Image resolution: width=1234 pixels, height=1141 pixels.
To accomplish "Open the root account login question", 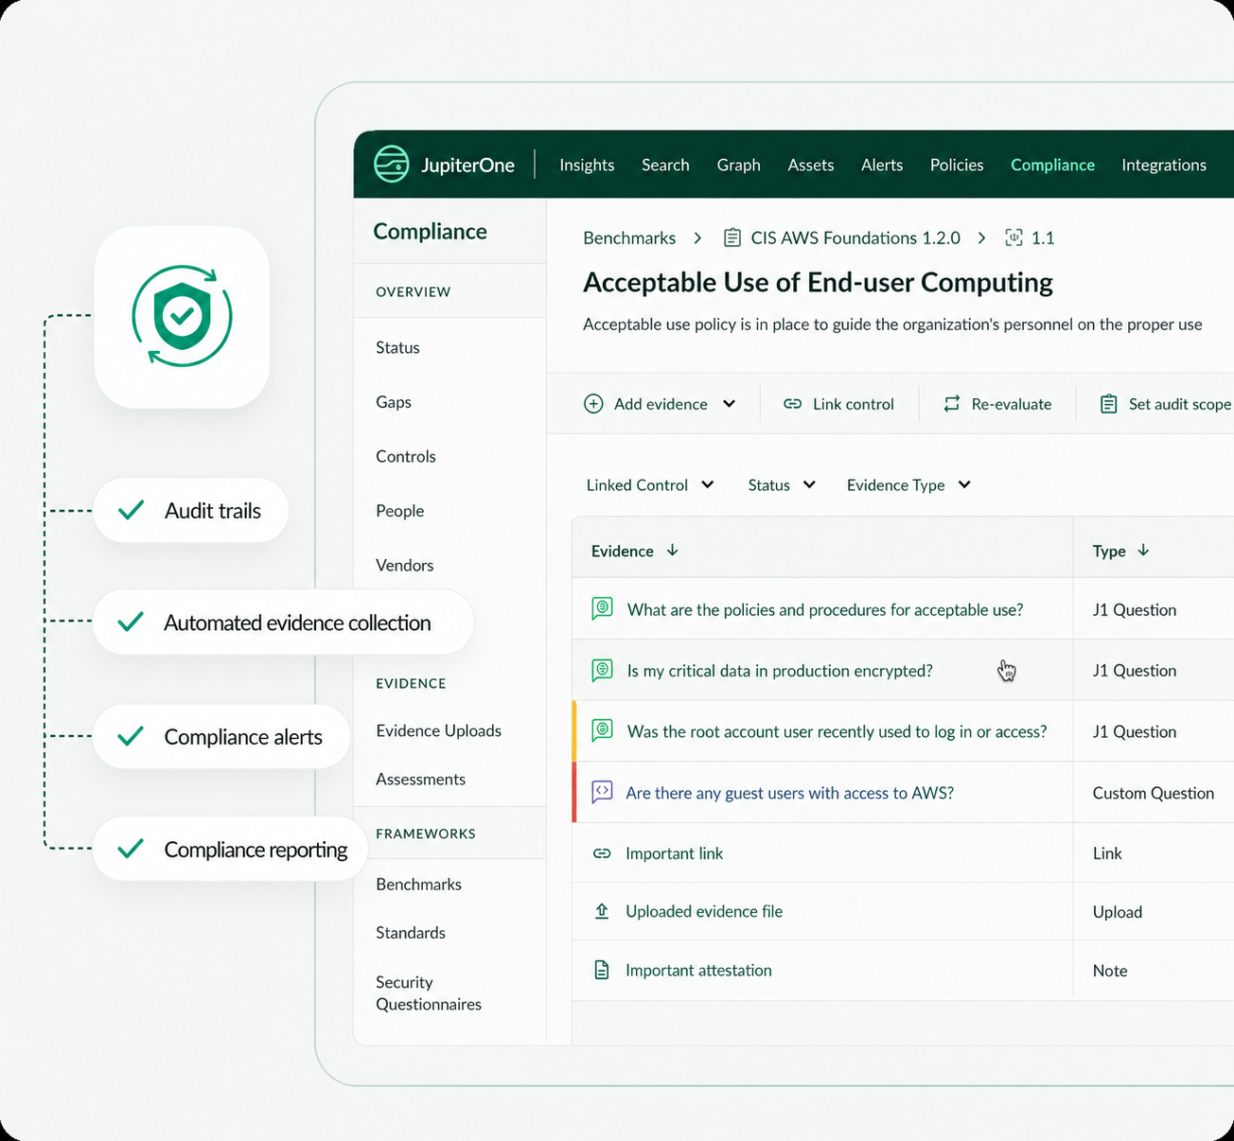I will 837,731.
